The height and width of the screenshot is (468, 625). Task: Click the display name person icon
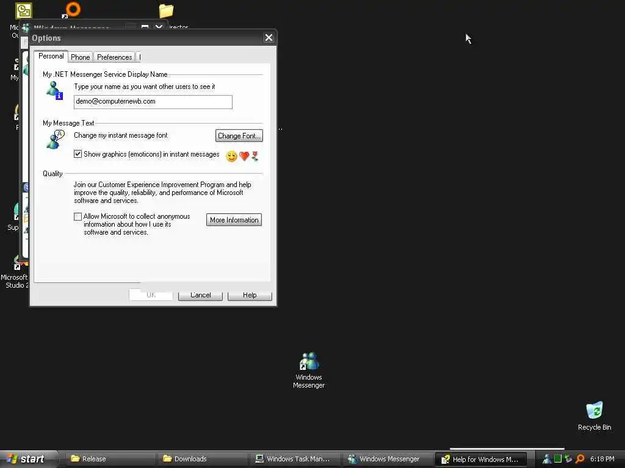54,90
